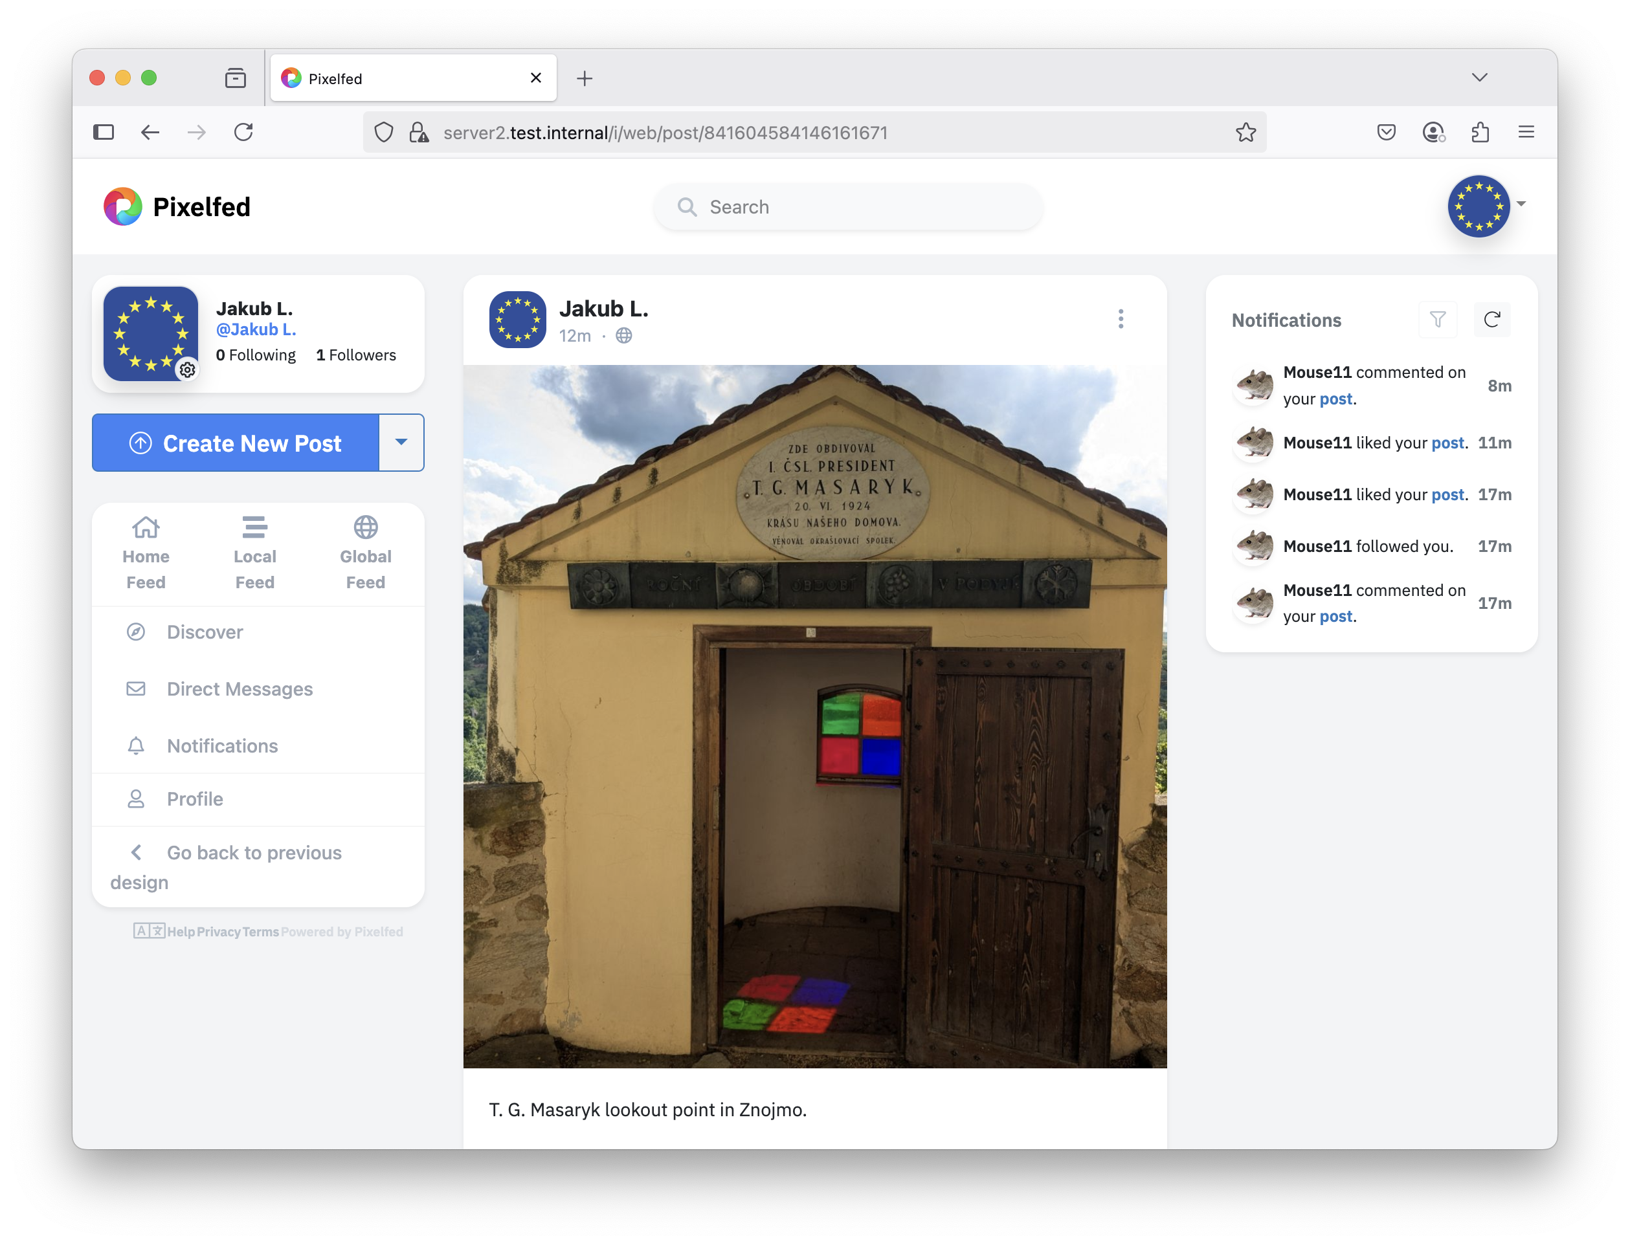This screenshot has width=1630, height=1245.
Task: Bookmark this page with the star icon
Action: click(1245, 133)
